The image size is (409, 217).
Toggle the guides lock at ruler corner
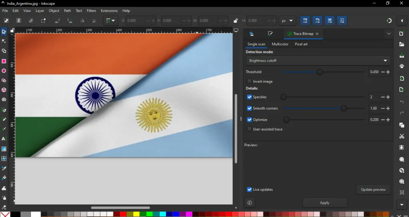coord(12,30)
